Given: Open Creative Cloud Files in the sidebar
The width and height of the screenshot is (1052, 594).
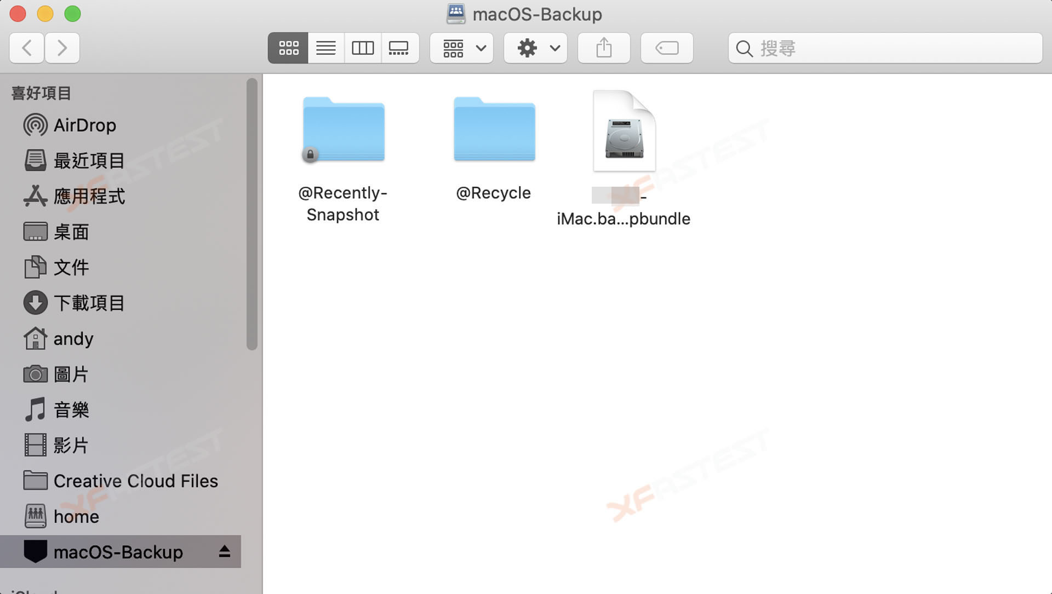Looking at the screenshot, I should click(x=121, y=481).
